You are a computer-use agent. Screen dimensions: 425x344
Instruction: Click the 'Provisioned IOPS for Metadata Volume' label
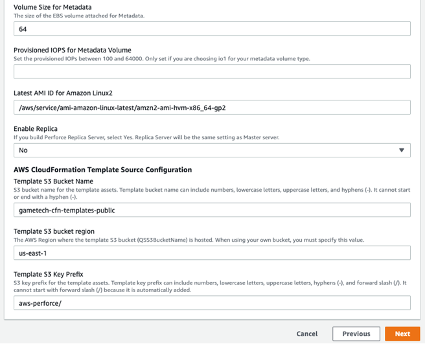pyautogui.click(x=73, y=50)
